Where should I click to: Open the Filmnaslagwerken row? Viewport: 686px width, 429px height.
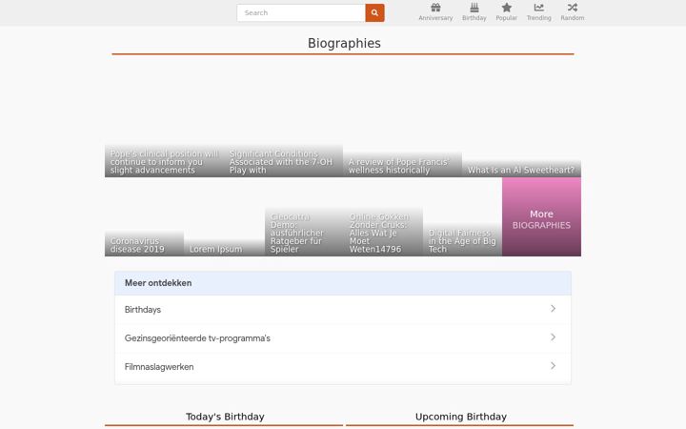pyautogui.click(x=343, y=367)
